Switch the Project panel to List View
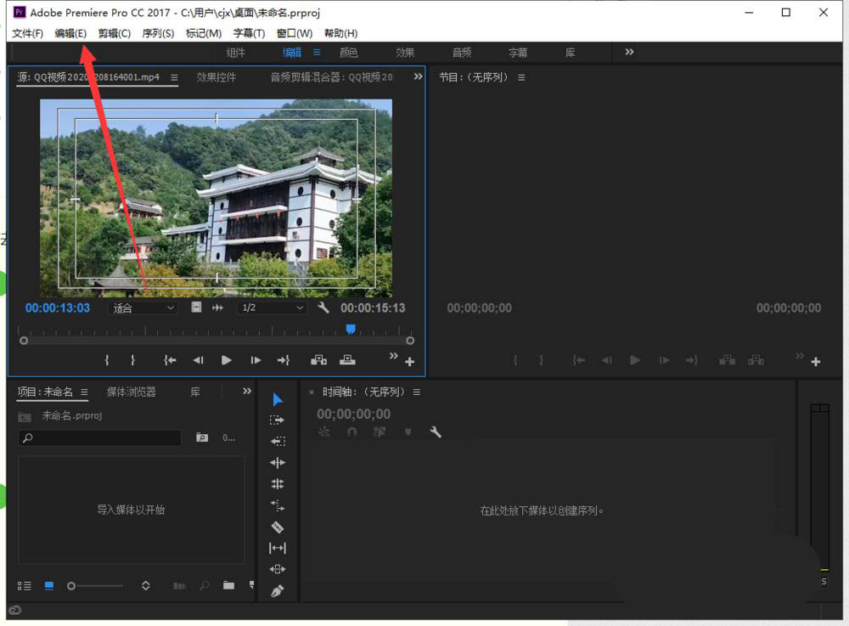This screenshot has width=849, height=626. pyautogui.click(x=24, y=585)
